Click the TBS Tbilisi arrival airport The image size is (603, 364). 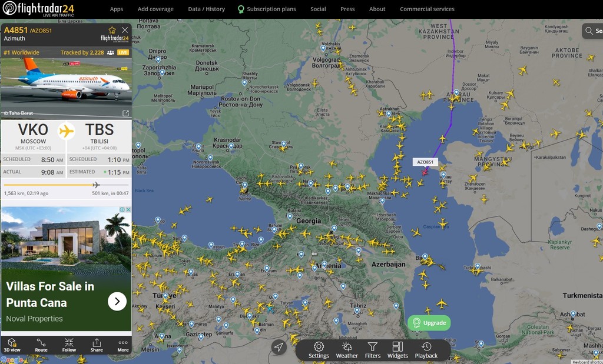tap(99, 136)
